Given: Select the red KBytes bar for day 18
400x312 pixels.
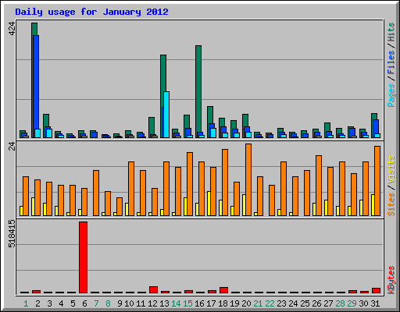Looking at the screenshot, I should pyautogui.click(x=223, y=290).
